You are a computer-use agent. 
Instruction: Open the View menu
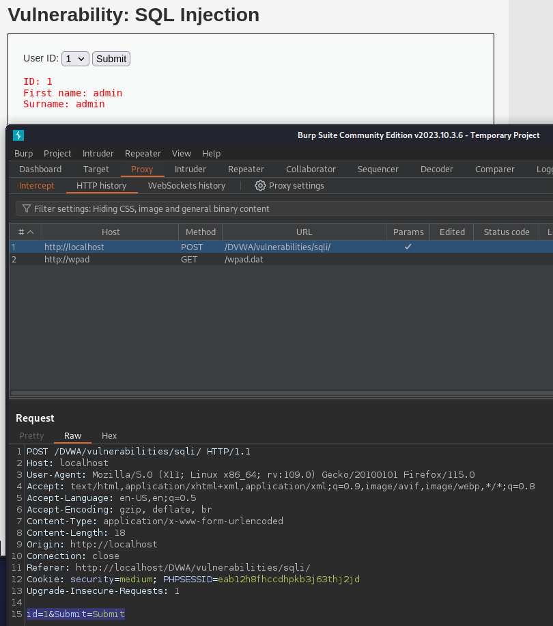(182, 153)
